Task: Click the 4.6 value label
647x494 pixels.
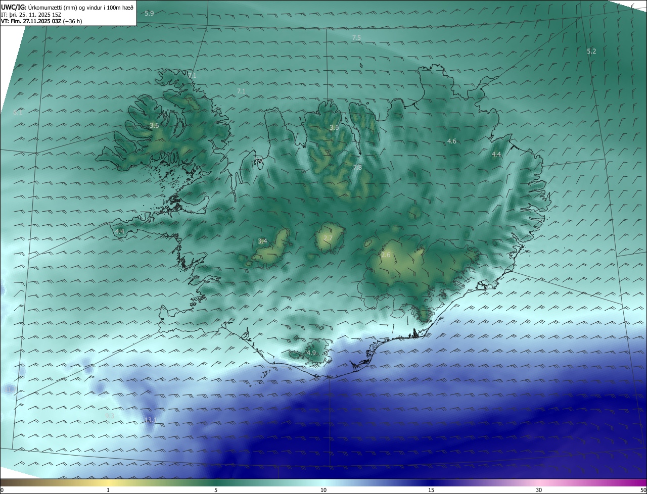Action: [x=452, y=141]
